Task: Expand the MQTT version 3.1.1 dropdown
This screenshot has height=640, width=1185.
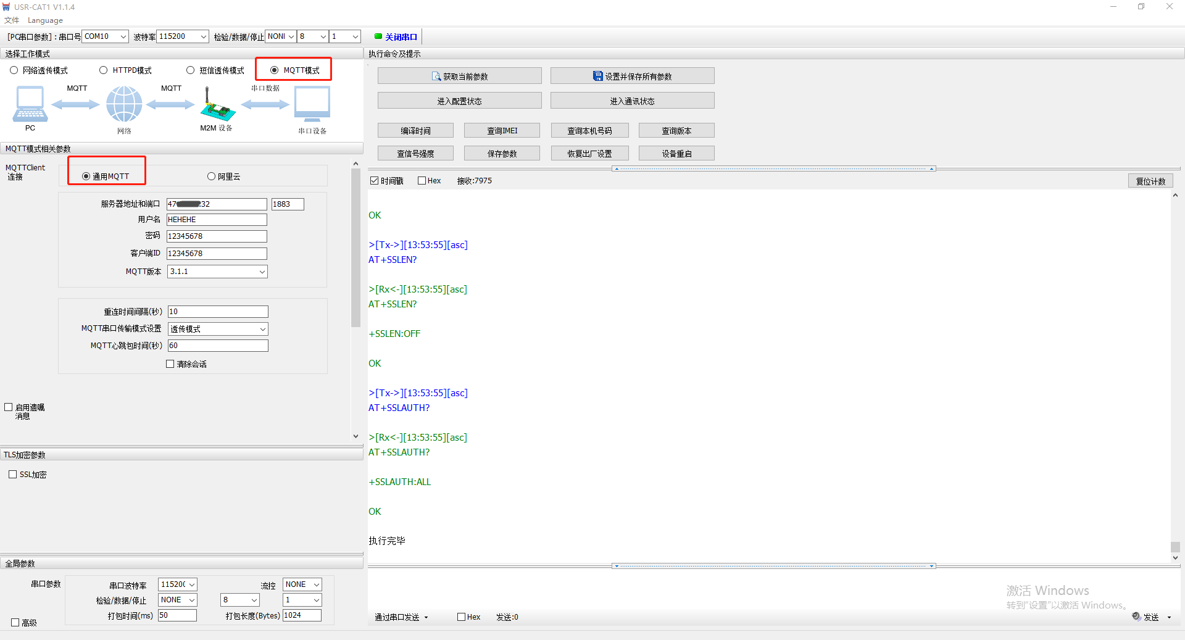Action: pyautogui.click(x=262, y=272)
